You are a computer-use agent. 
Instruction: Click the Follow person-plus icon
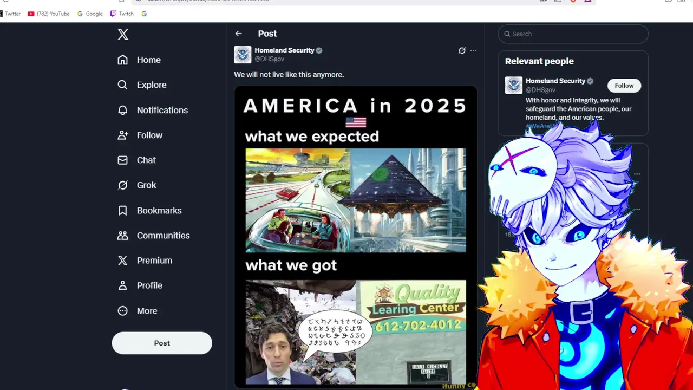click(123, 135)
